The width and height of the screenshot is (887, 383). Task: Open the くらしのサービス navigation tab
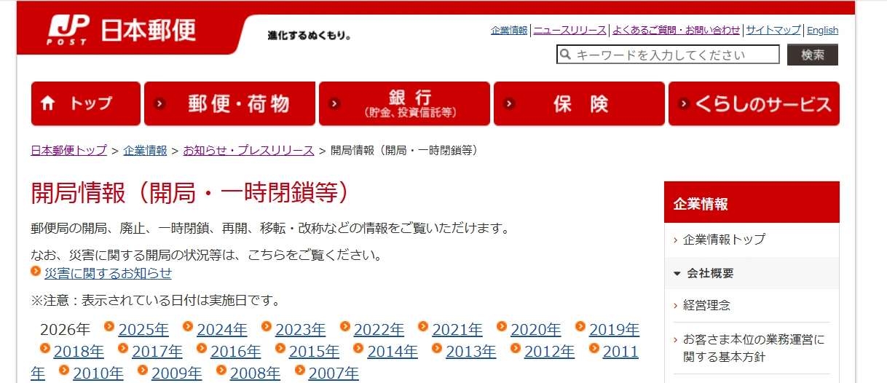[x=754, y=103]
